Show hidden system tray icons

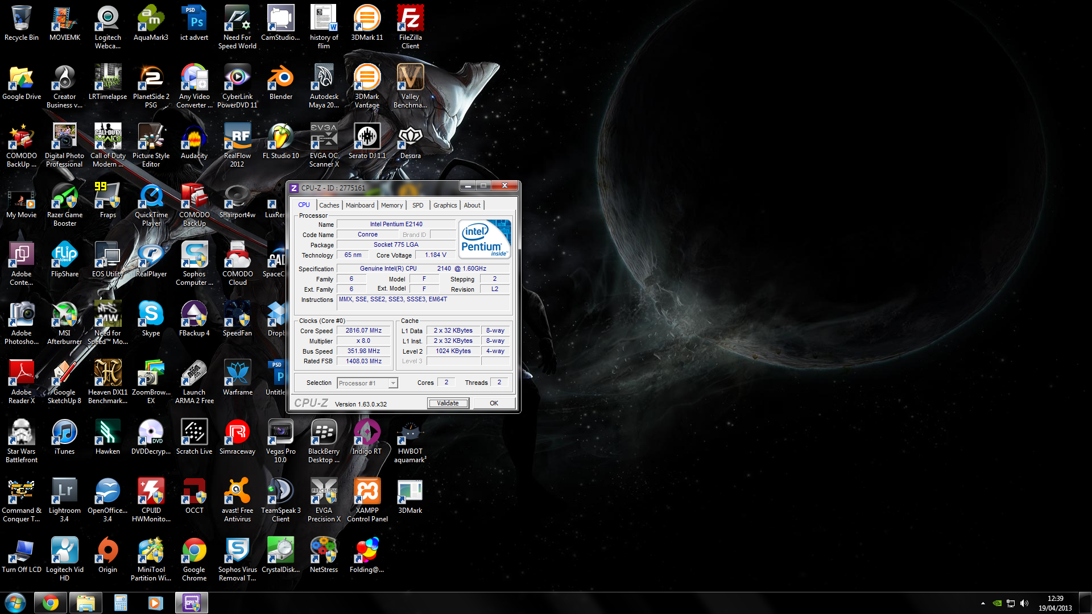click(983, 603)
